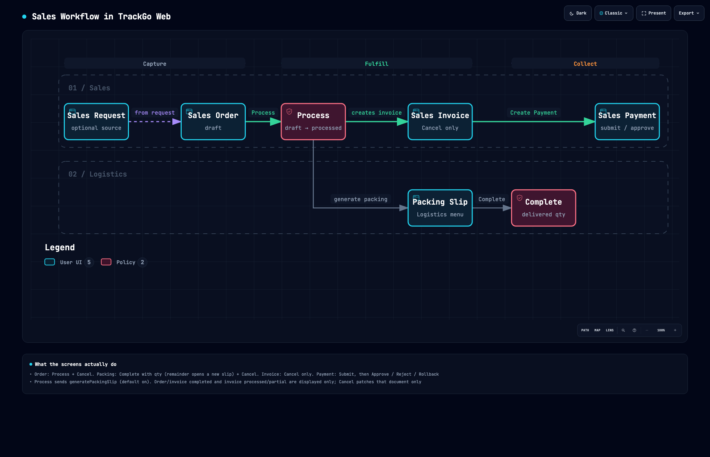Viewport: 710px width, 457px height.
Task: Toggle the Dark theme button
Action: pos(578,13)
